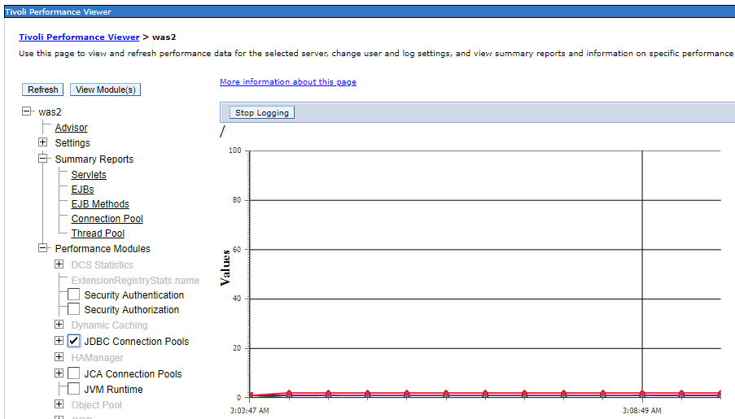The width and height of the screenshot is (735, 419).
Task: Click the 20 value on the y-axis
Action: tap(237, 348)
